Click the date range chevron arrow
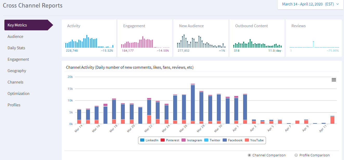The height and width of the screenshot is (160, 344). pos(338,4)
